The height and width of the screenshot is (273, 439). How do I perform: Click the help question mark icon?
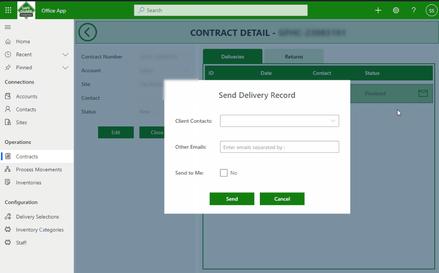(414, 10)
